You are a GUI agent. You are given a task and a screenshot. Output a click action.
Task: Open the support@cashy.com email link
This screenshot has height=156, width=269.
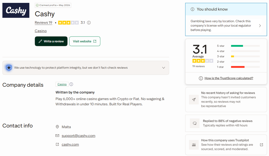pos(78,136)
